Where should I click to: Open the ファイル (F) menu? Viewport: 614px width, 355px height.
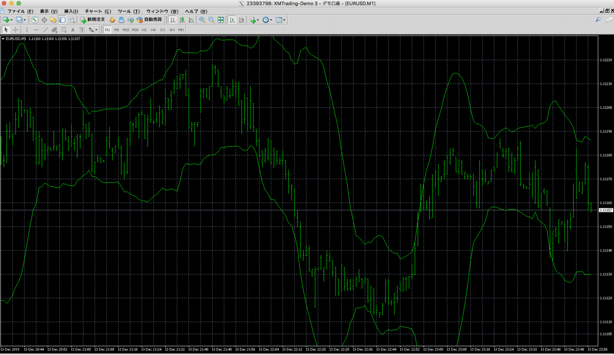click(20, 11)
